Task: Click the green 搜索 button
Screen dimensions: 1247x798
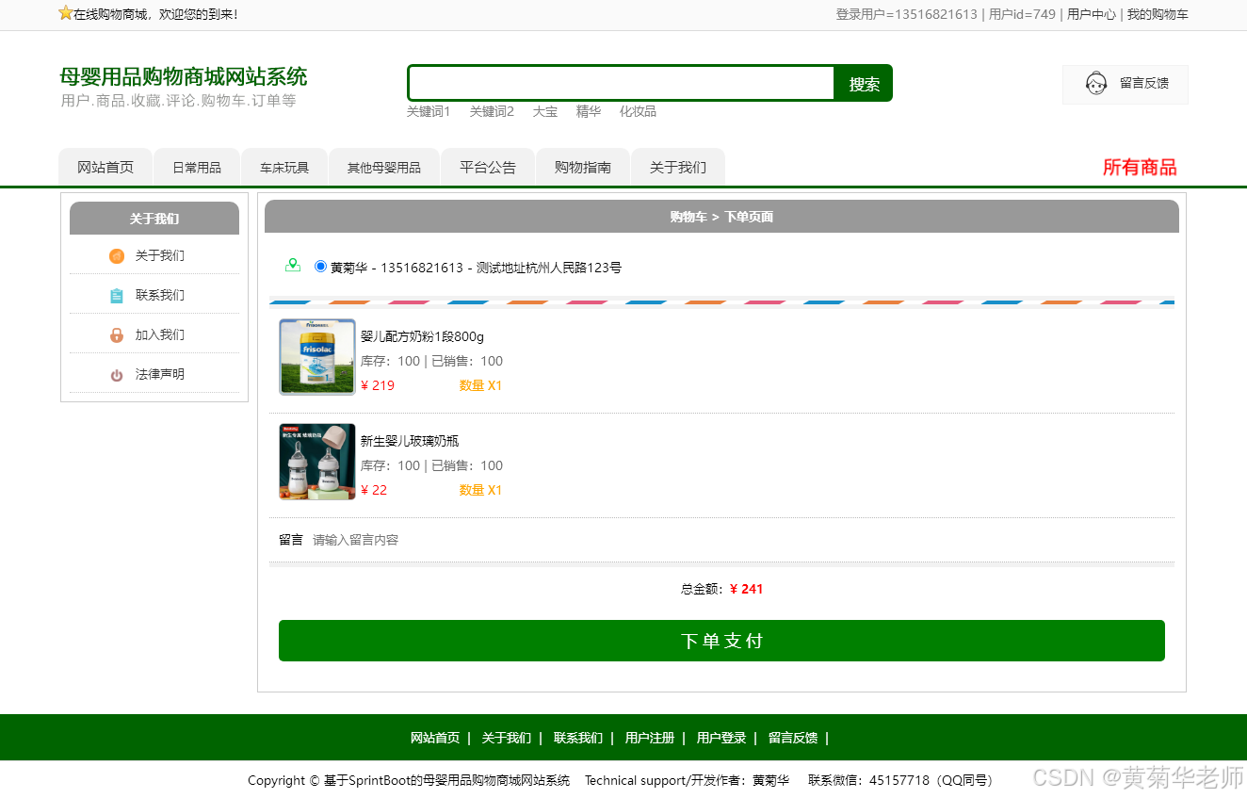Action: coord(864,84)
